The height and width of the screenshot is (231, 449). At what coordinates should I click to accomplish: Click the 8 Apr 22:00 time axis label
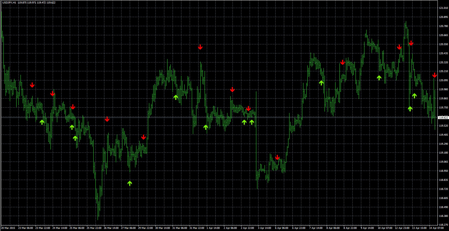[x=350, y=228]
